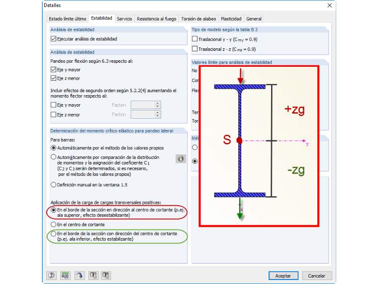The image size is (378, 284).
Task: Select Definición manual en la ventana 1.5
Action: [53, 185]
